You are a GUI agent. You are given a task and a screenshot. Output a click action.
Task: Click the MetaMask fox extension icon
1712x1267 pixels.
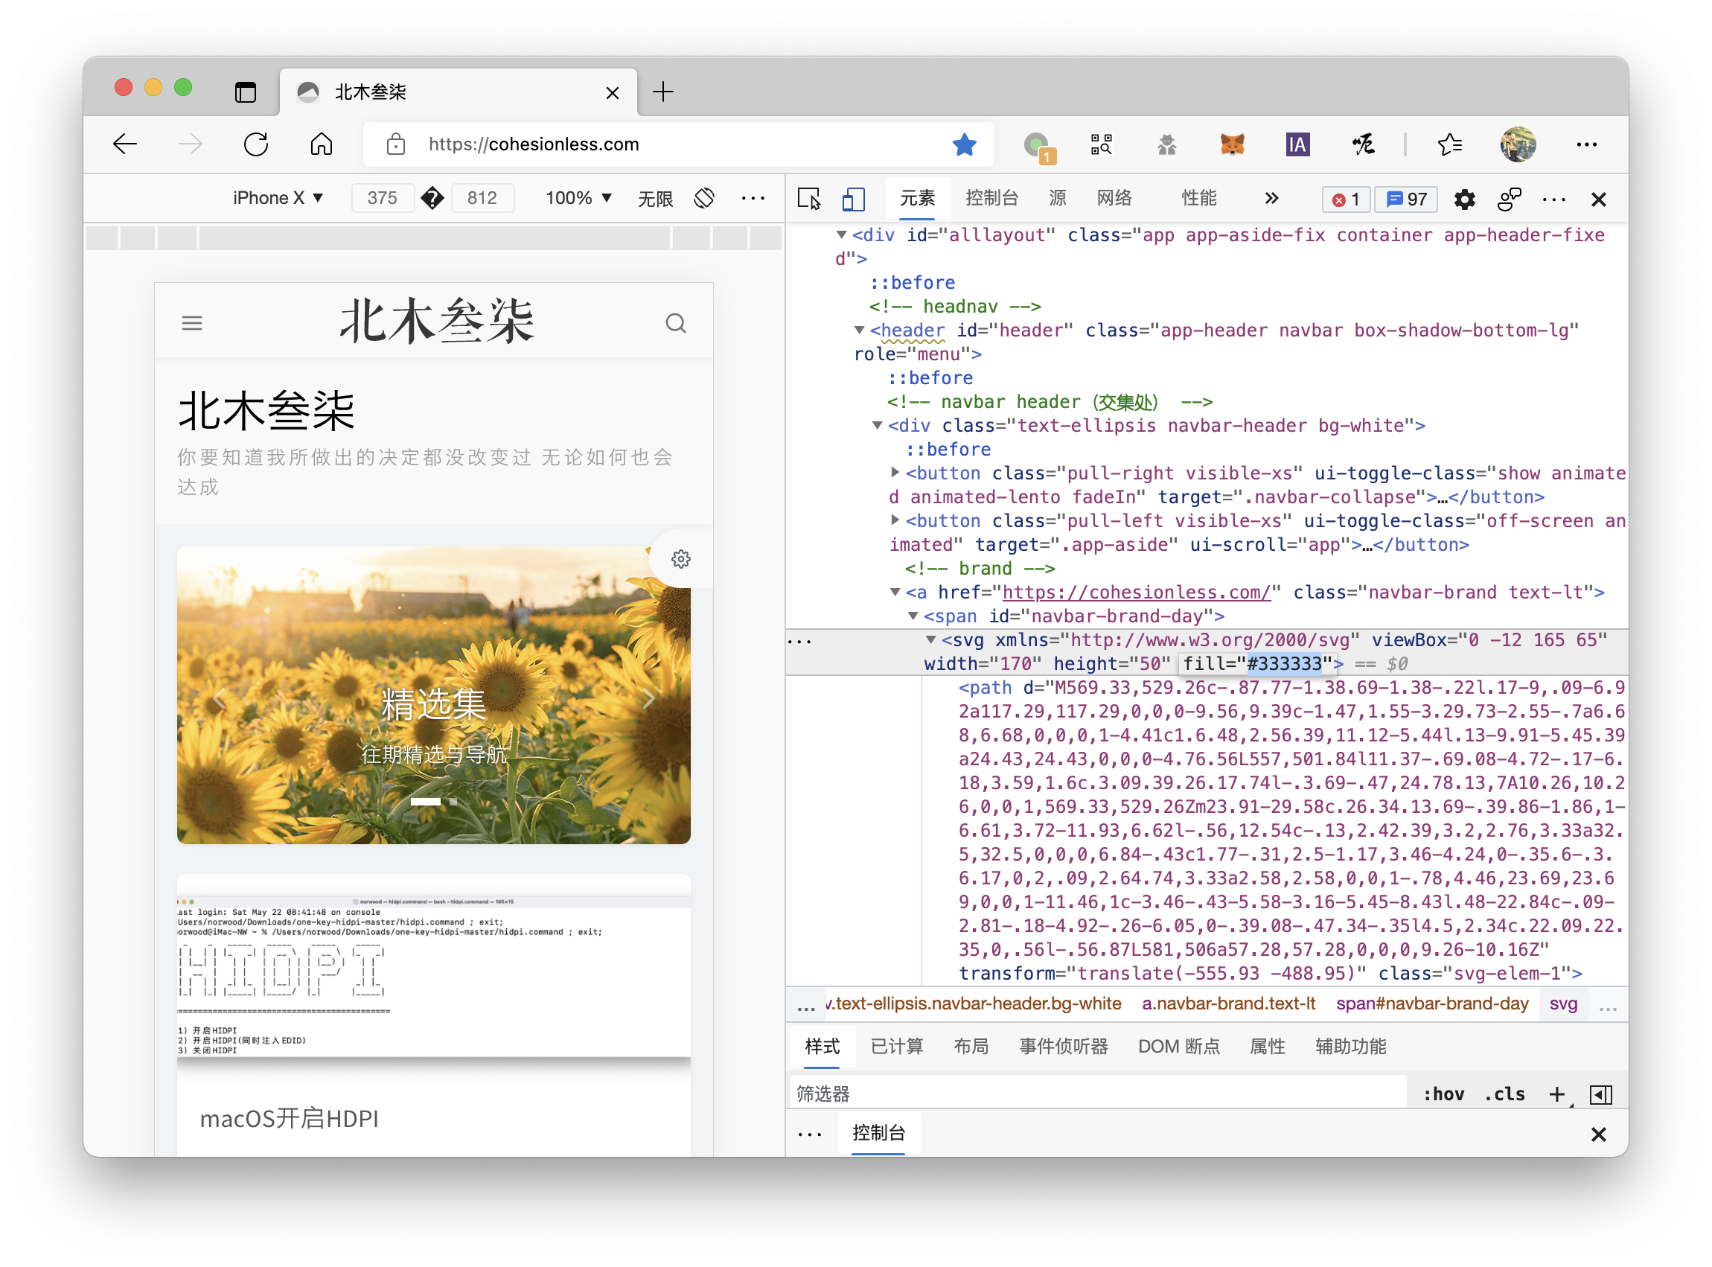click(1231, 144)
